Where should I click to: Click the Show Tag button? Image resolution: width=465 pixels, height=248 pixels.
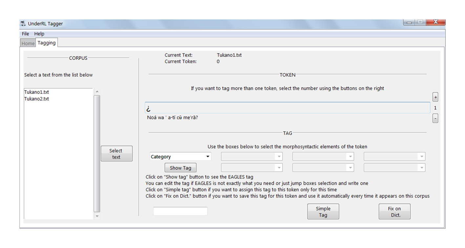click(x=180, y=168)
